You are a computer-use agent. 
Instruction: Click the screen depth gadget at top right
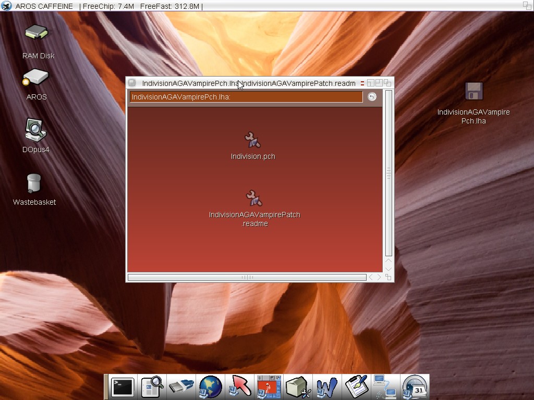coord(527,6)
